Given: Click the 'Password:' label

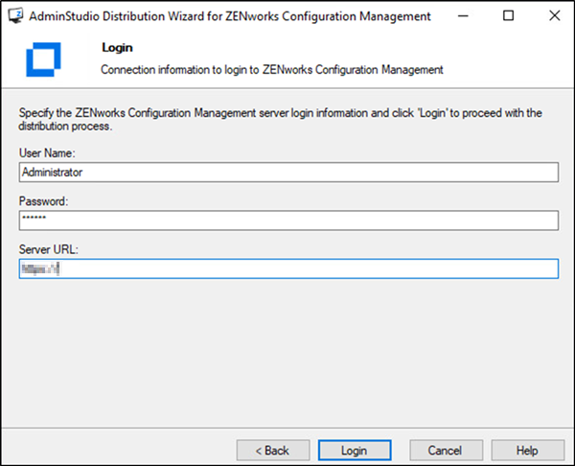Looking at the screenshot, I should 43,201.
